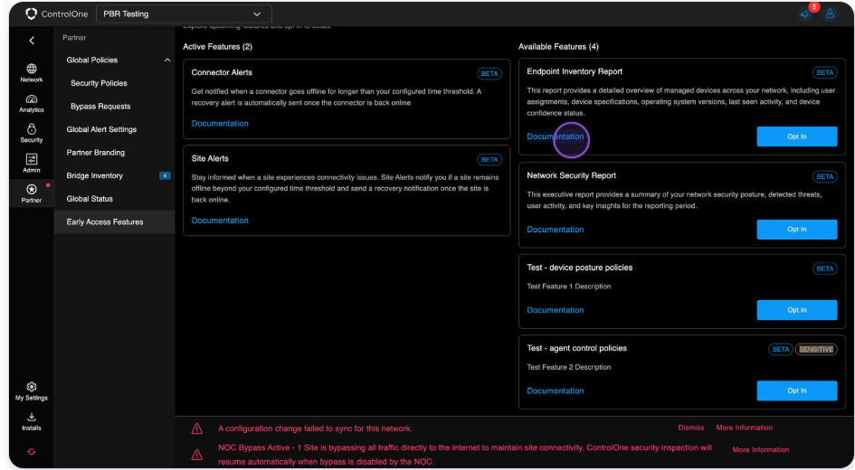
Task: Click BETA badge on Test agent control policies
Action: 780,349
